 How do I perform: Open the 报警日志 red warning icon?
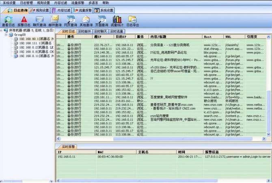pos(24,21)
